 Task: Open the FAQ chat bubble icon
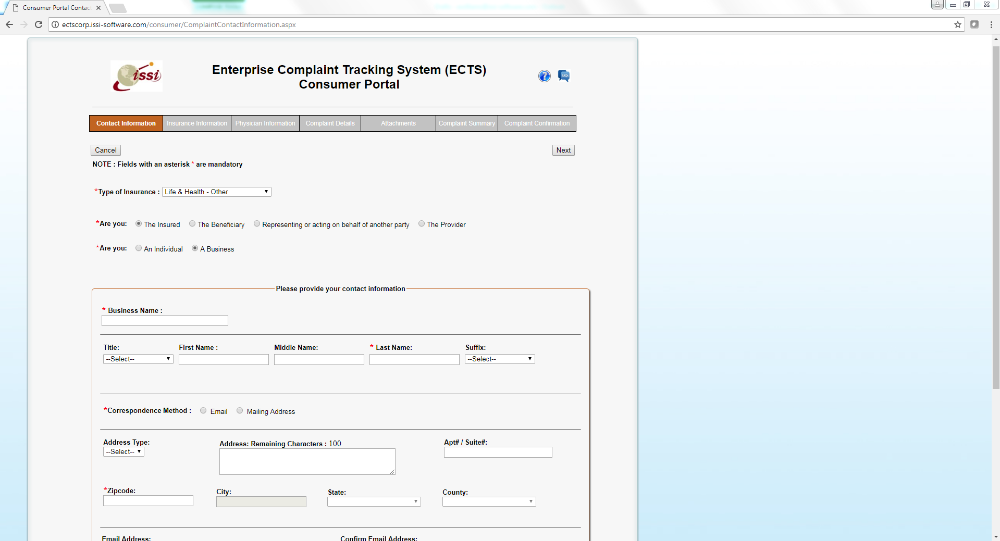point(564,76)
